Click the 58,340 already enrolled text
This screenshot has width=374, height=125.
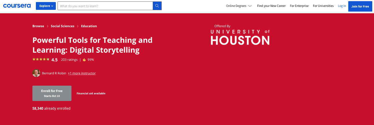(51, 109)
